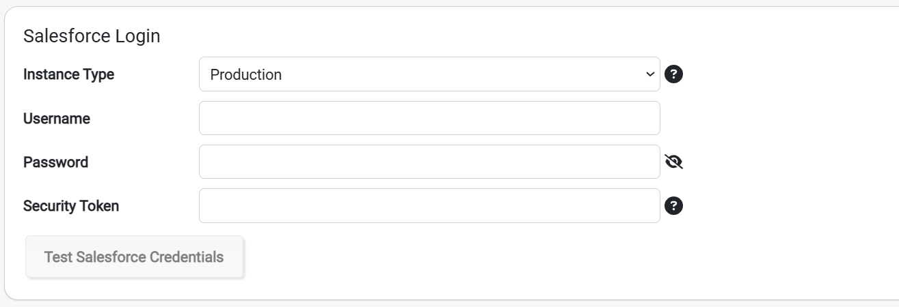Click the Security Token label
Screen dimensions: 899x307
tap(71, 206)
